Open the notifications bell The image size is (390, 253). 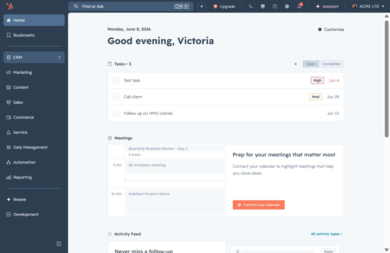click(299, 6)
